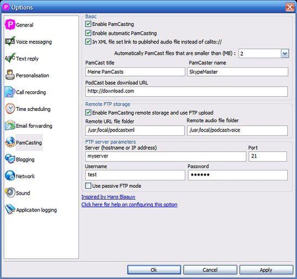The image size is (297, 279).
Task: Click the PamCasting globe icon
Action: coord(10,142)
